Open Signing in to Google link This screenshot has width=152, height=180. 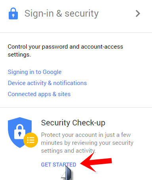point(34,72)
